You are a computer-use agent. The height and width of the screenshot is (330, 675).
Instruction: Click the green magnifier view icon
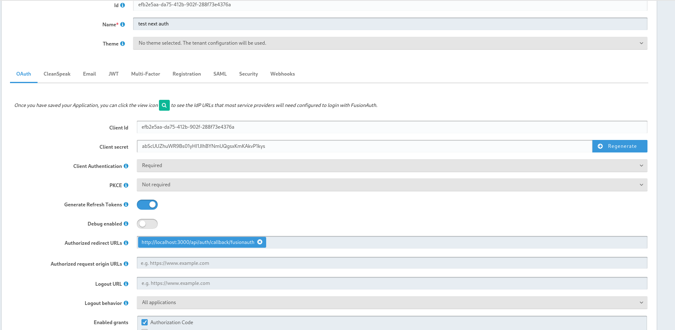click(x=164, y=105)
